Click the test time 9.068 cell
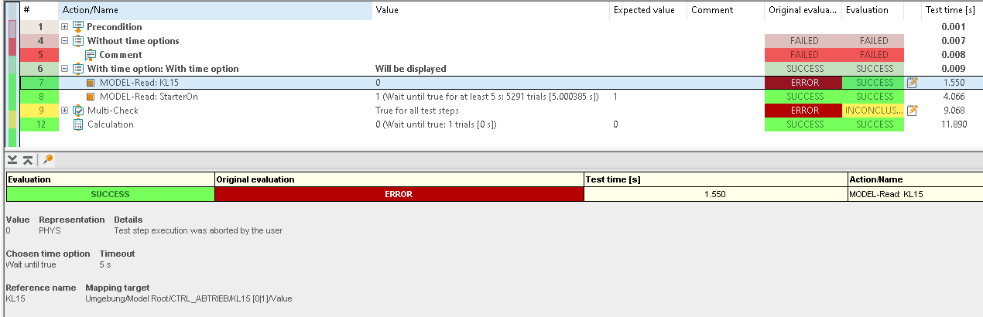Screen dimensions: 983x317 pyautogui.click(x=954, y=111)
